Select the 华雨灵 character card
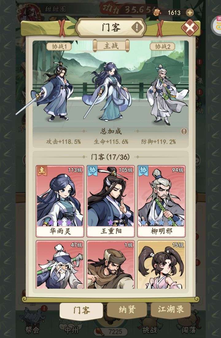Screen dimensions: 221x338 (60, 201)
